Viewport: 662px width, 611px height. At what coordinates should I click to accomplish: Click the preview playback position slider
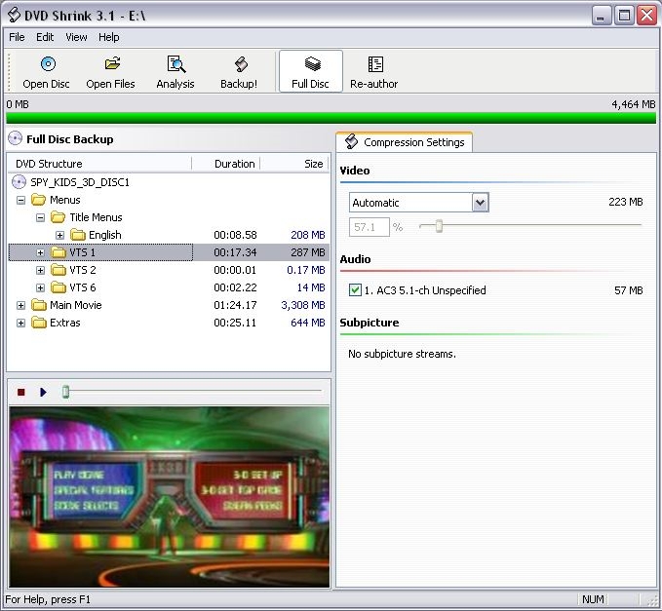click(65, 392)
